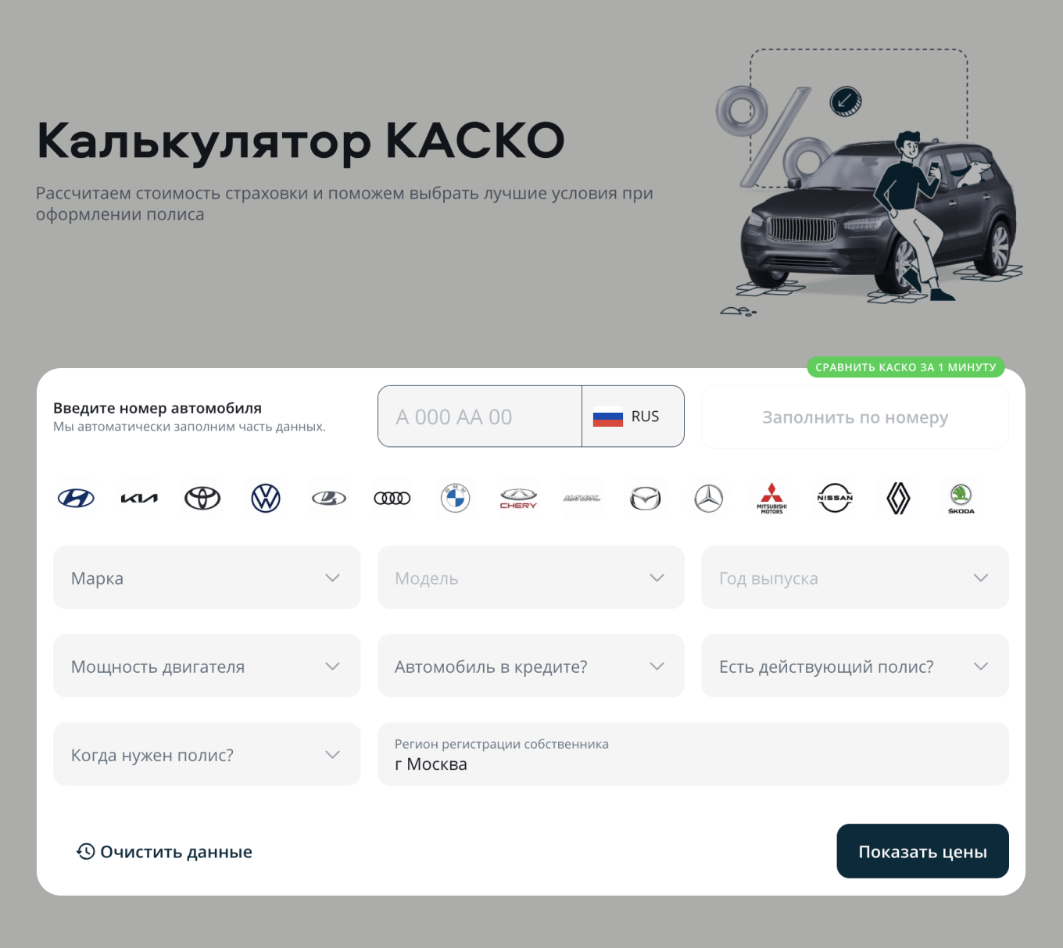Choose the Mitsubishi Motors logo
The width and height of the screenshot is (1063, 948).
(x=771, y=498)
